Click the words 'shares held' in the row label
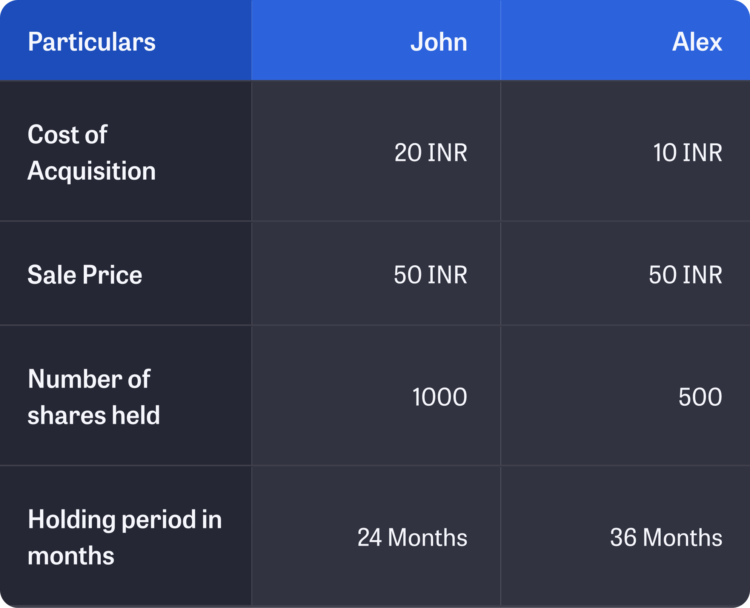This screenshot has width=750, height=608. pyautogui.click(x=94, y=415)
